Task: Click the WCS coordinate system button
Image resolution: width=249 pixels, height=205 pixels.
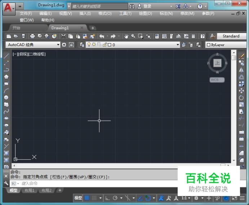Action: (217, 80)
